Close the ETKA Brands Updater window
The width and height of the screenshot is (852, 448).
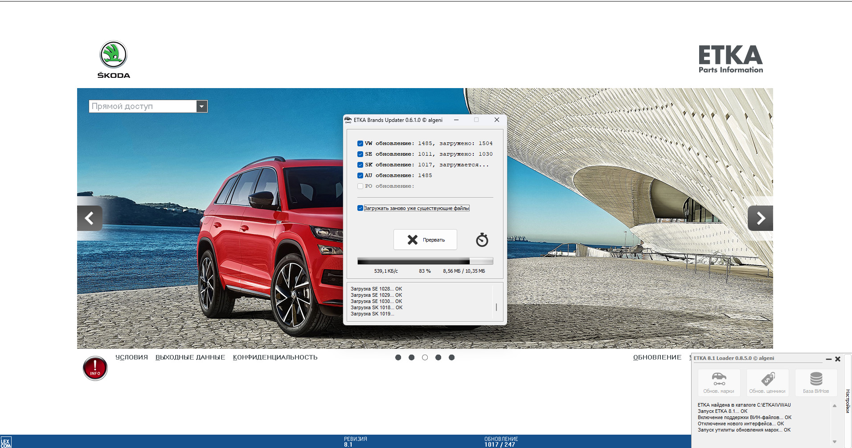[x=497, y=120]
